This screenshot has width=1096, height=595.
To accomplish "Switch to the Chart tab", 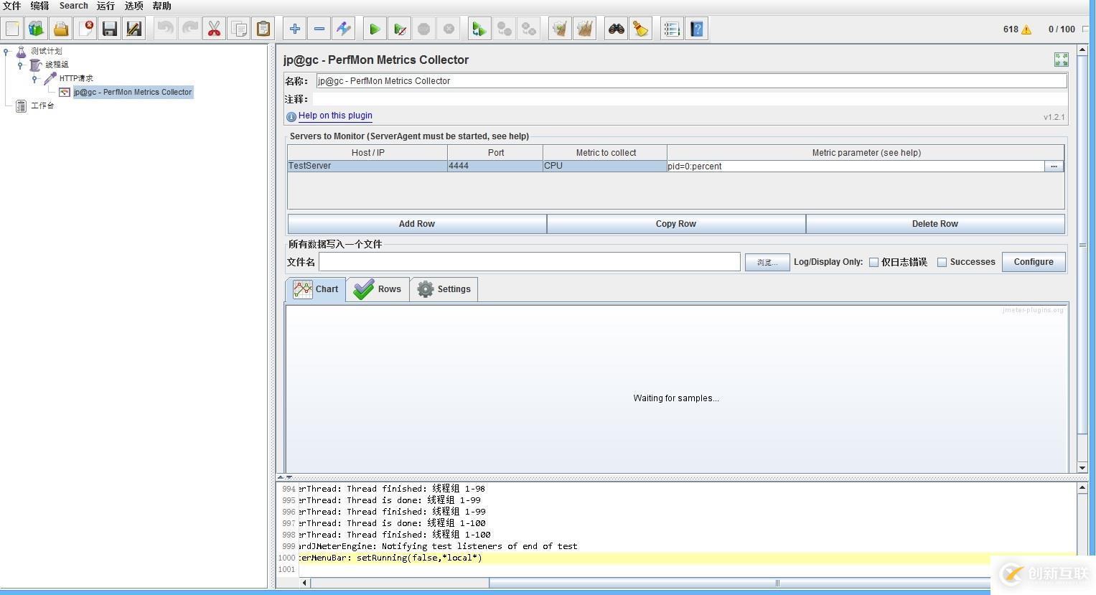I will click(316, 289).
